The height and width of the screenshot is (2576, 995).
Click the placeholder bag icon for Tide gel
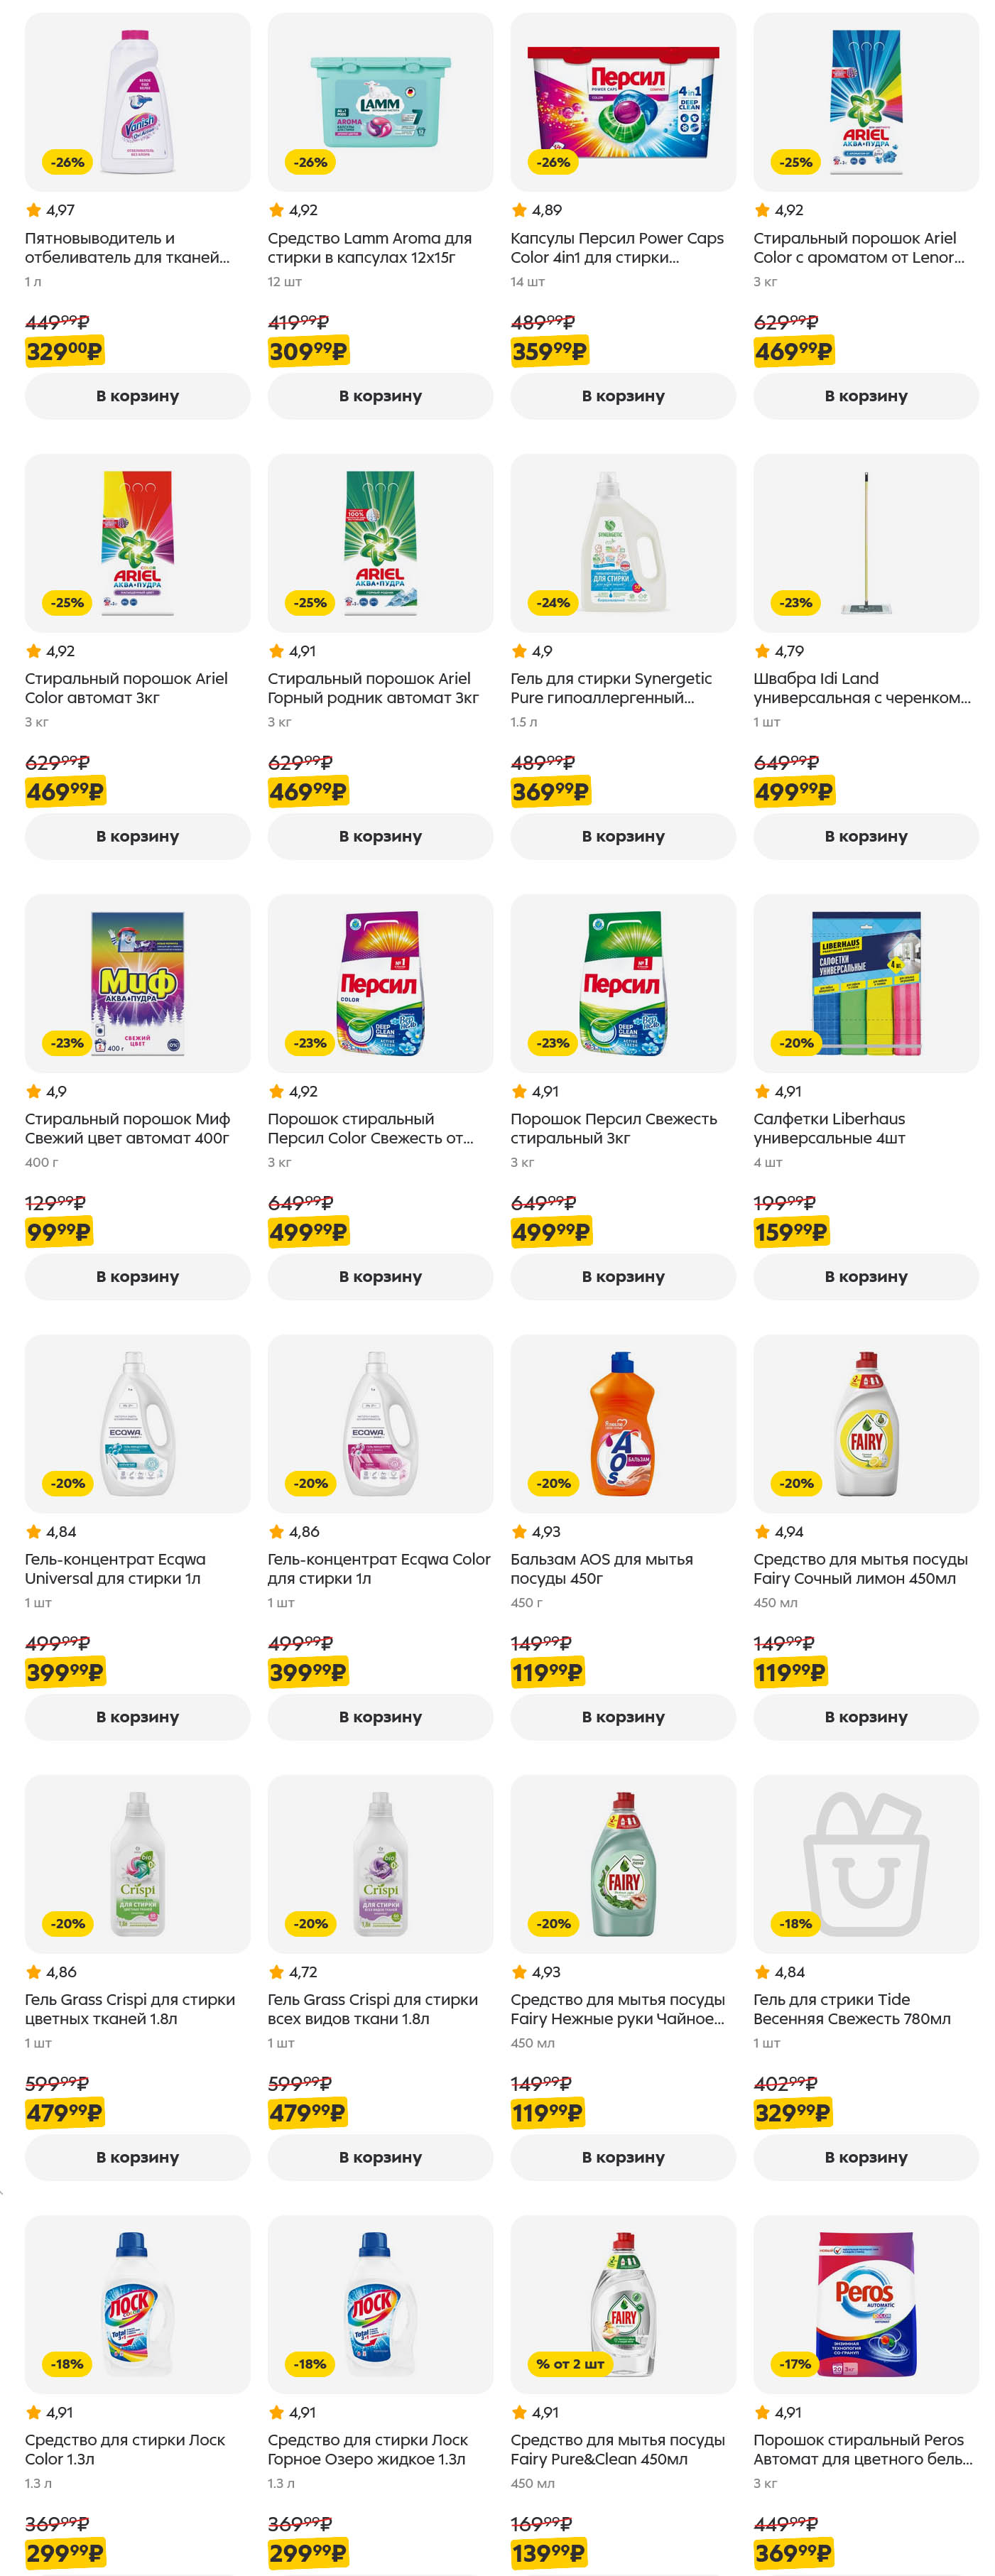(x=865, y=1863)
